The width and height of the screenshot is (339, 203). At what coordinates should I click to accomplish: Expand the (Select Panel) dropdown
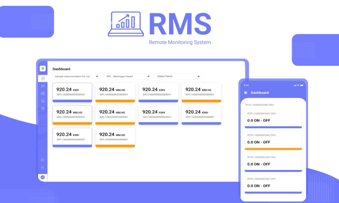(x=178, y=77)
